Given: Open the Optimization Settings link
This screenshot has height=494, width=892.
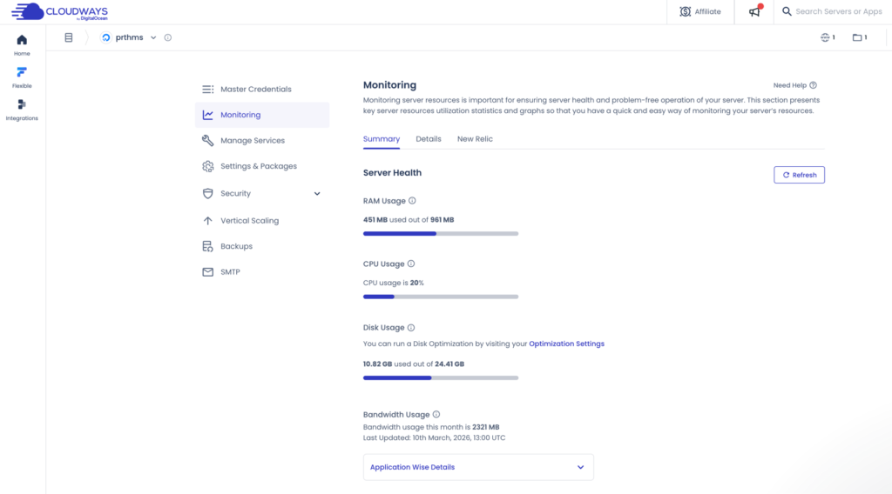Looking at the screenshot, I should click(566, 344).
